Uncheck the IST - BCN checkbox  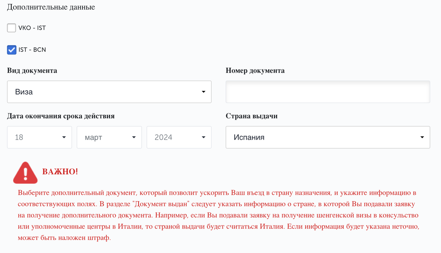pos(12,50)
